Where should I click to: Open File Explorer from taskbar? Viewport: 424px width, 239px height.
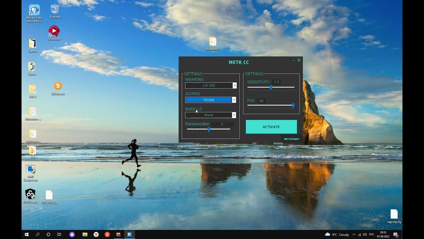click(x=85, y=234)
